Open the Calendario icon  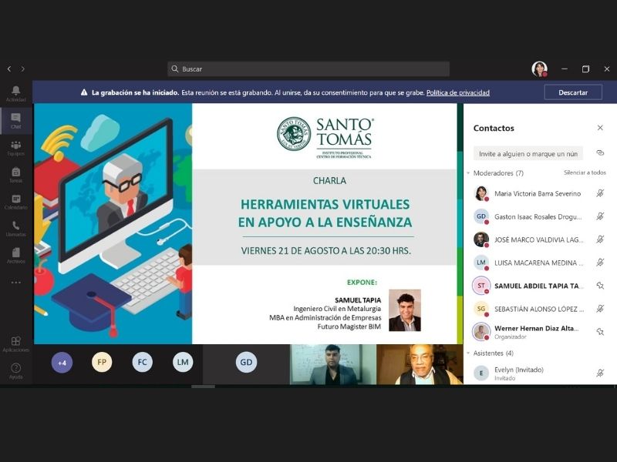pos(15,202)
